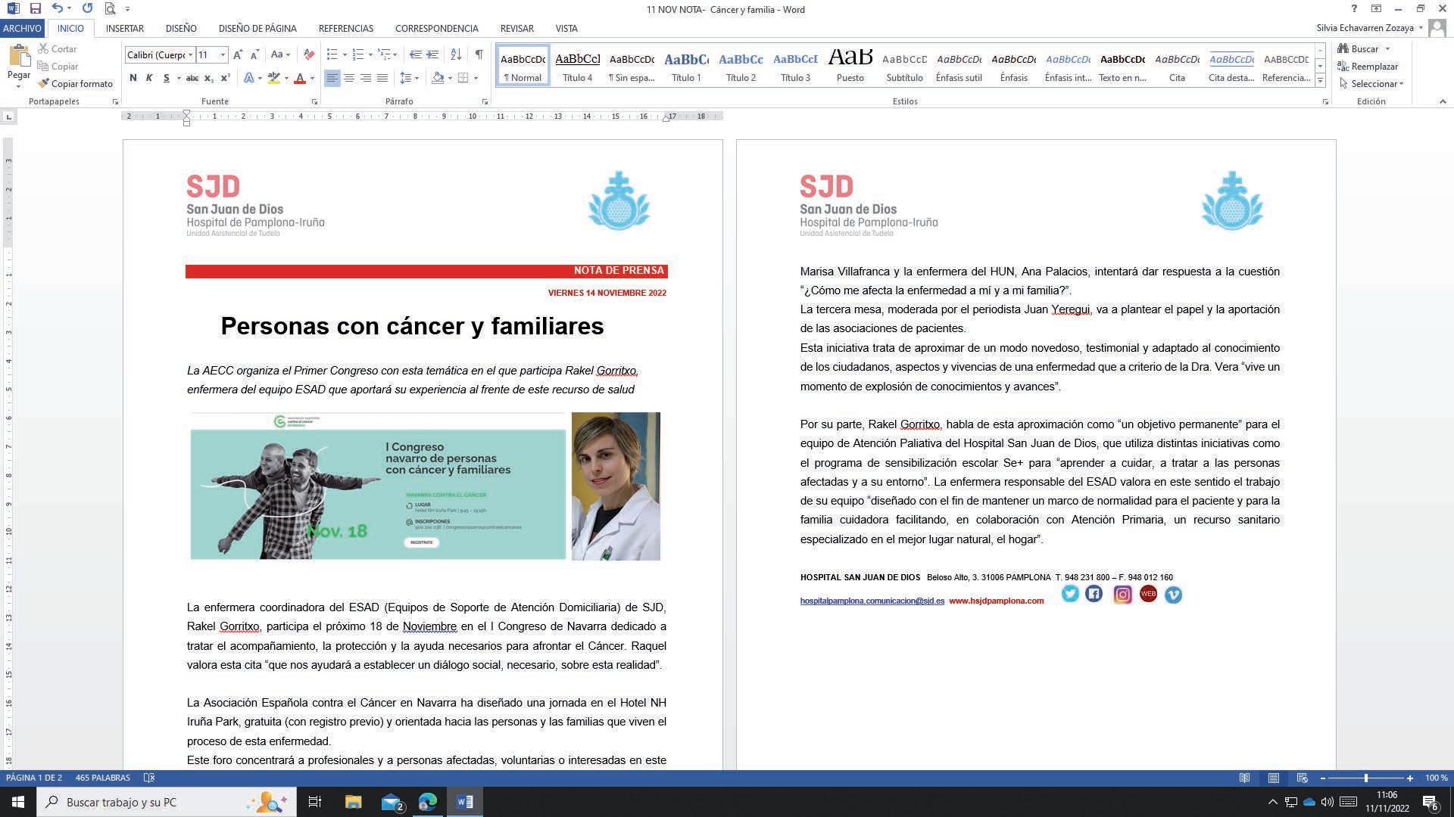Open hospitalpamplona.comunicacion@sjd.es email link

click(x=872, y=601)
